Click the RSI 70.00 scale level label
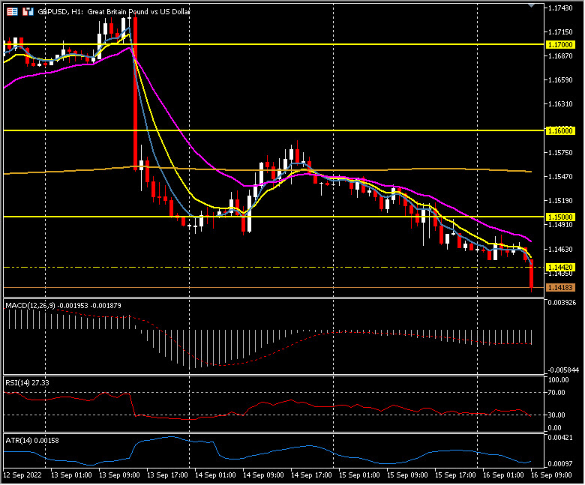 (559, 392)
